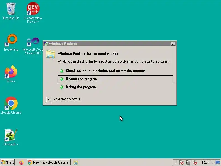
Task: Choose Restart the program option
Action: (115, 79)
